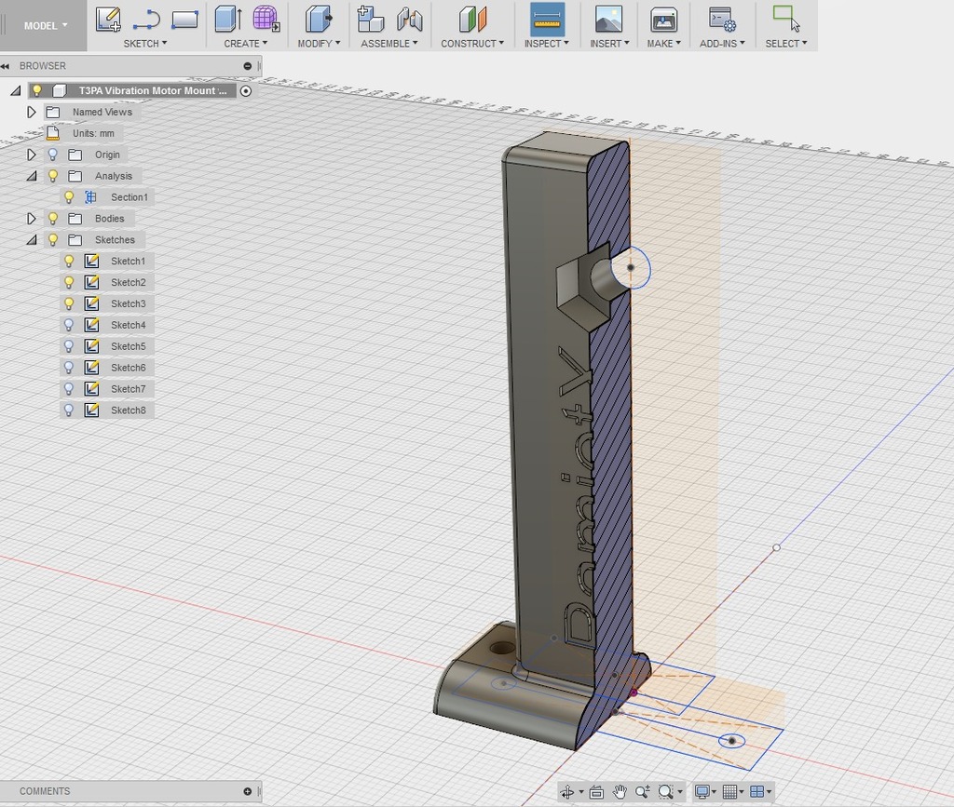Screen dimensions: 954x807
Task: Toggle the Bodies folder lightbulb
Action: pyautogui.click(x=53, y=218)
